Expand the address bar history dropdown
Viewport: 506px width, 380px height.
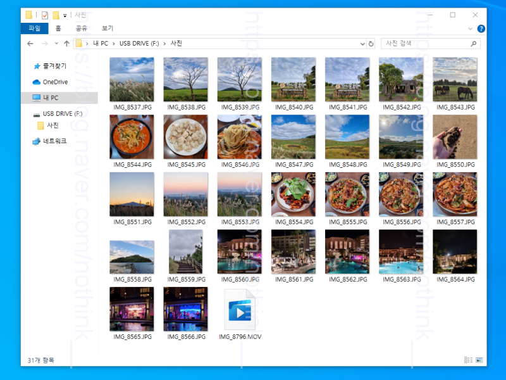point(362,44)
